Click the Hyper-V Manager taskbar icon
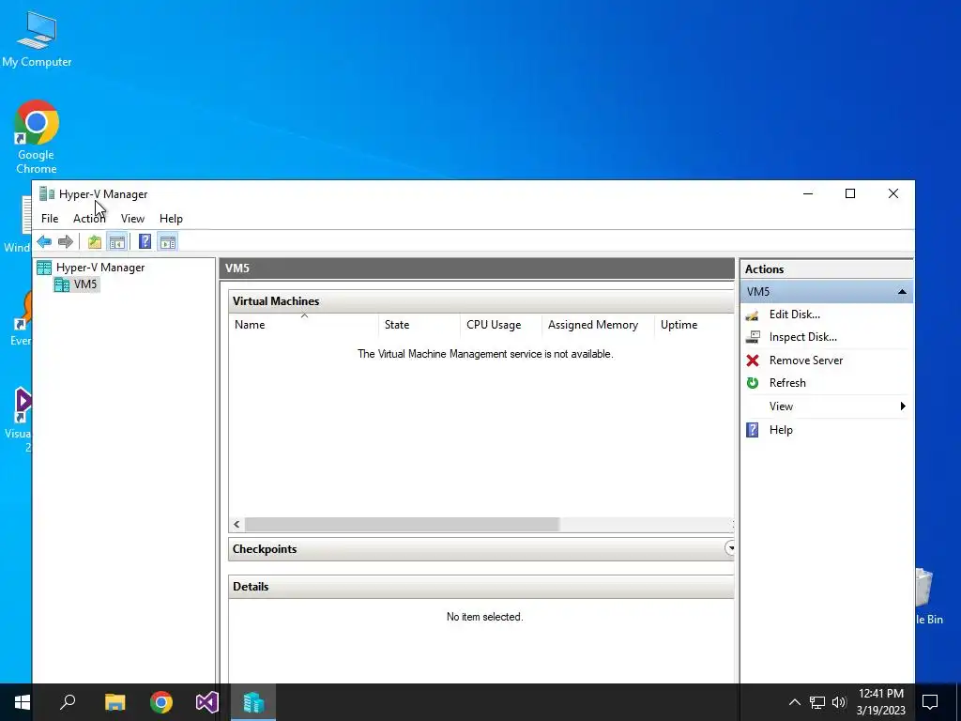 pyautogui.click(x=253, y=702)
